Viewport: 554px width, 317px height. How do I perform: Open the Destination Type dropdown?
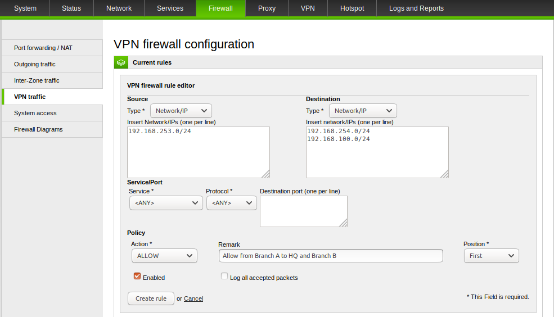[x=362, y=111]
